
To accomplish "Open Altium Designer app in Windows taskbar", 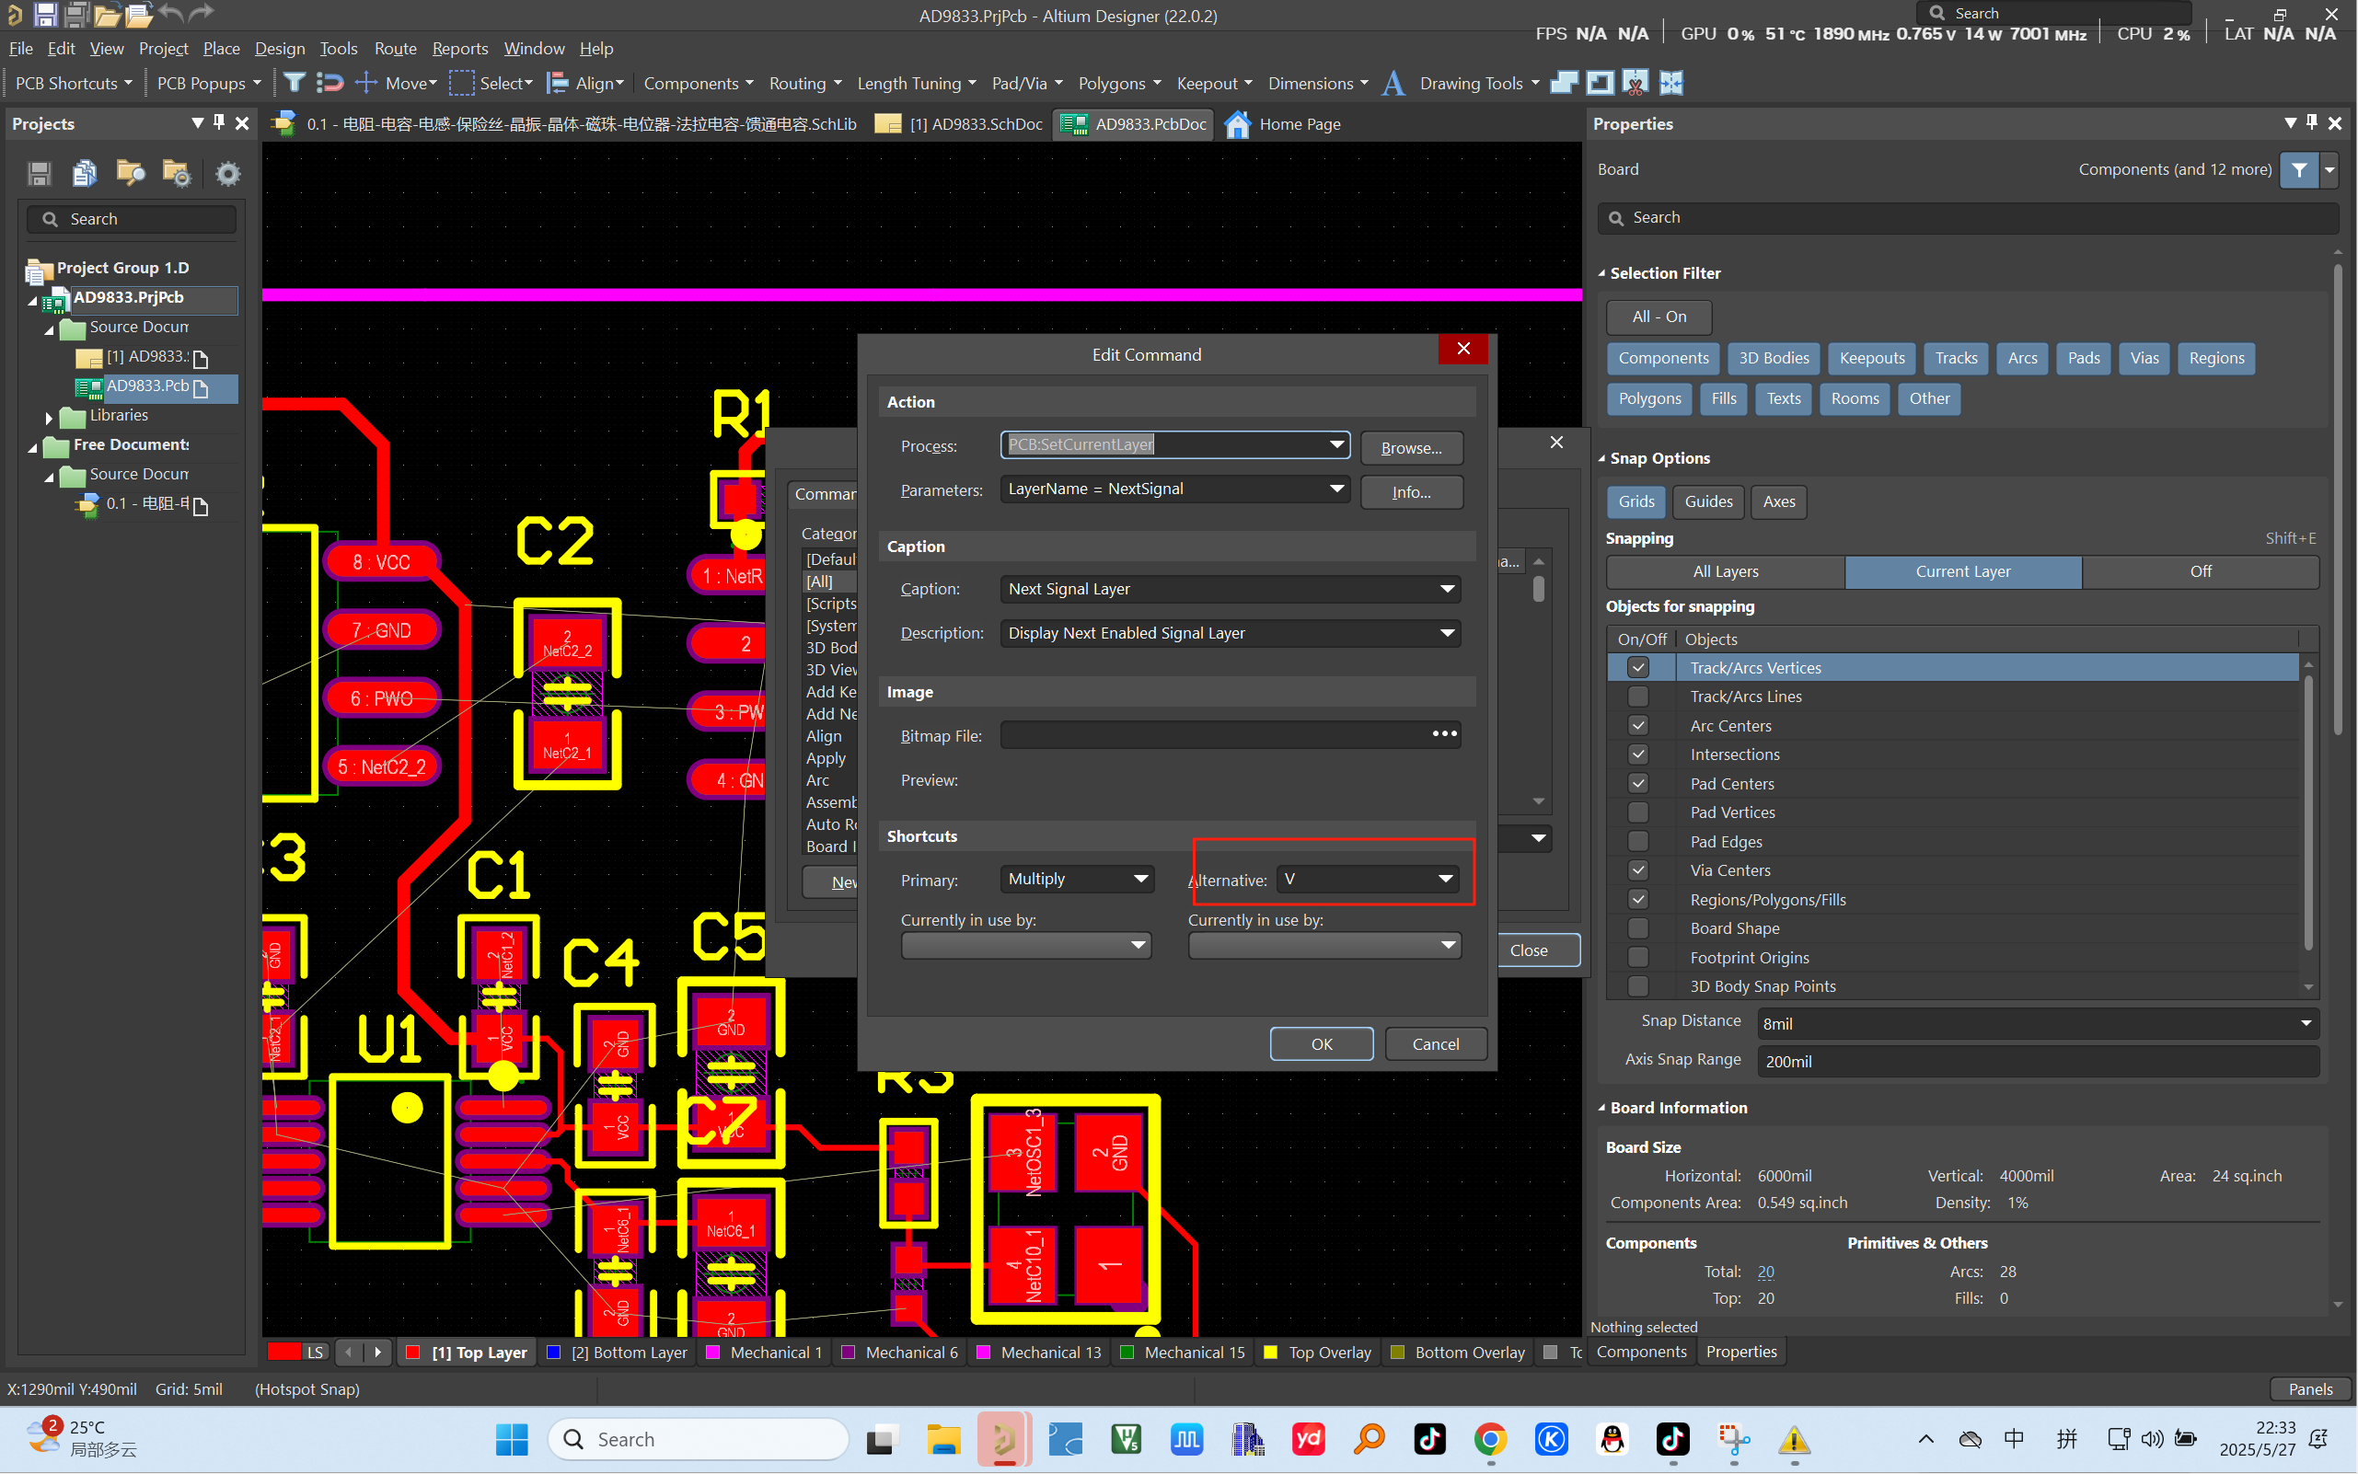I will 1003,1439.
